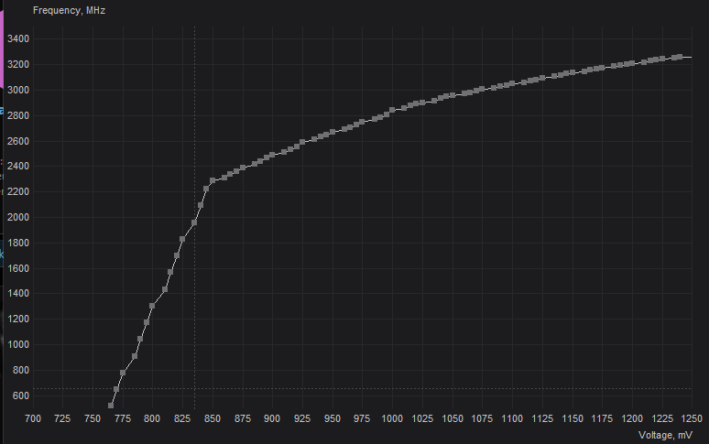
Task: Select the last curve point near 1240 mV
Action: click(680, 57)
